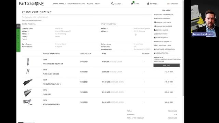Click the Account Detail person icon

(155, 53)
